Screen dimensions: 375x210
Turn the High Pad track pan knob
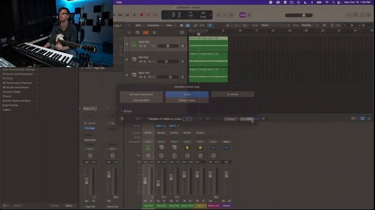click(x=182, y=46)
